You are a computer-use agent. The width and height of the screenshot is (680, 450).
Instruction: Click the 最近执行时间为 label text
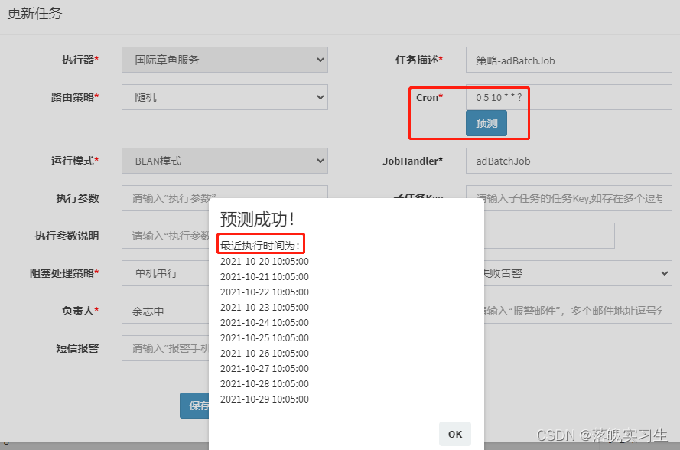pos(260,246)
